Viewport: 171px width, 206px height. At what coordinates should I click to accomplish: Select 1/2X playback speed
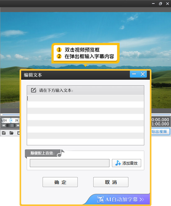click(x=4, y=120)
